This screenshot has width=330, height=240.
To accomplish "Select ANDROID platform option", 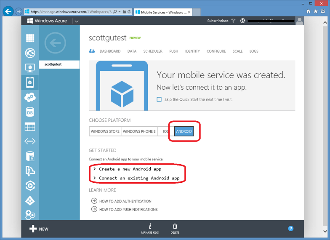I will (184, 131).
